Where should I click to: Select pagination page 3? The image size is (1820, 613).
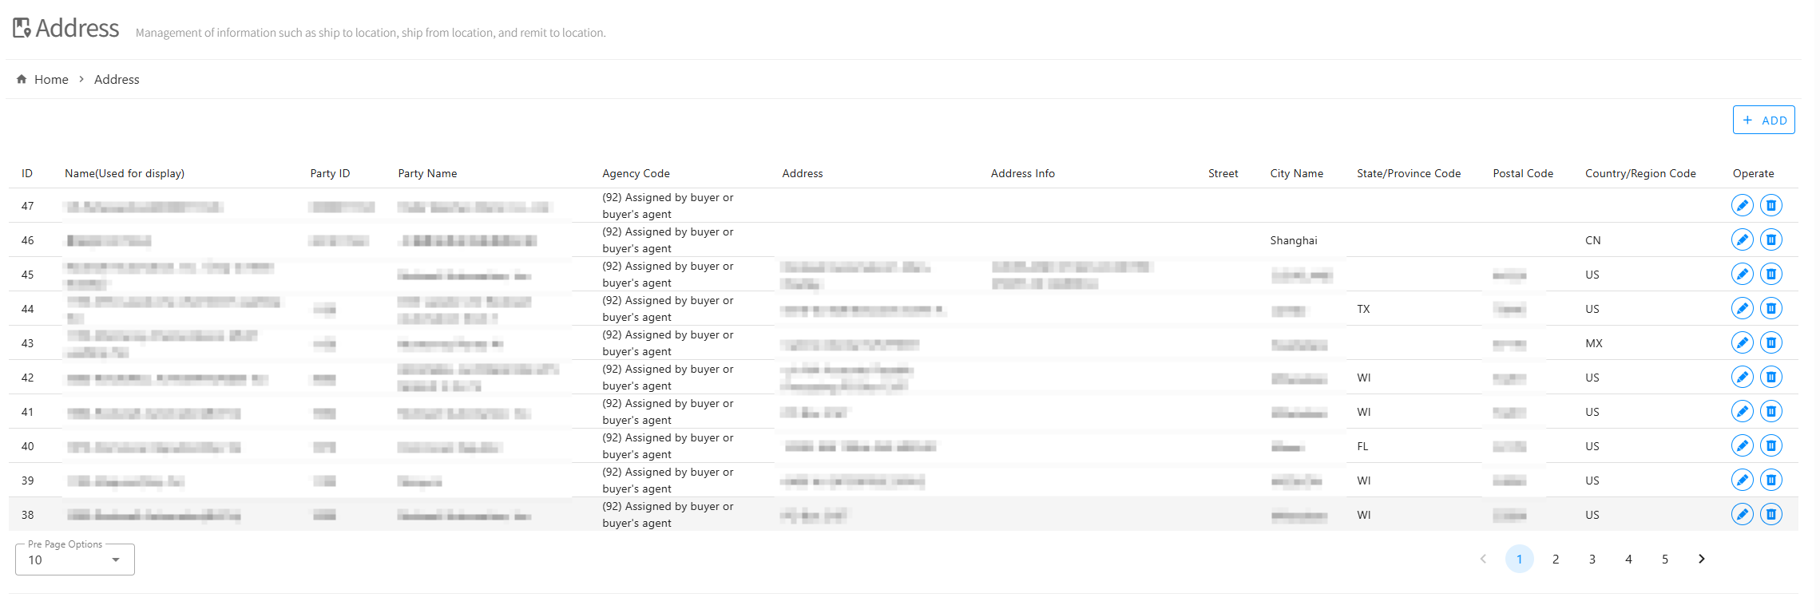(1592, 559)
